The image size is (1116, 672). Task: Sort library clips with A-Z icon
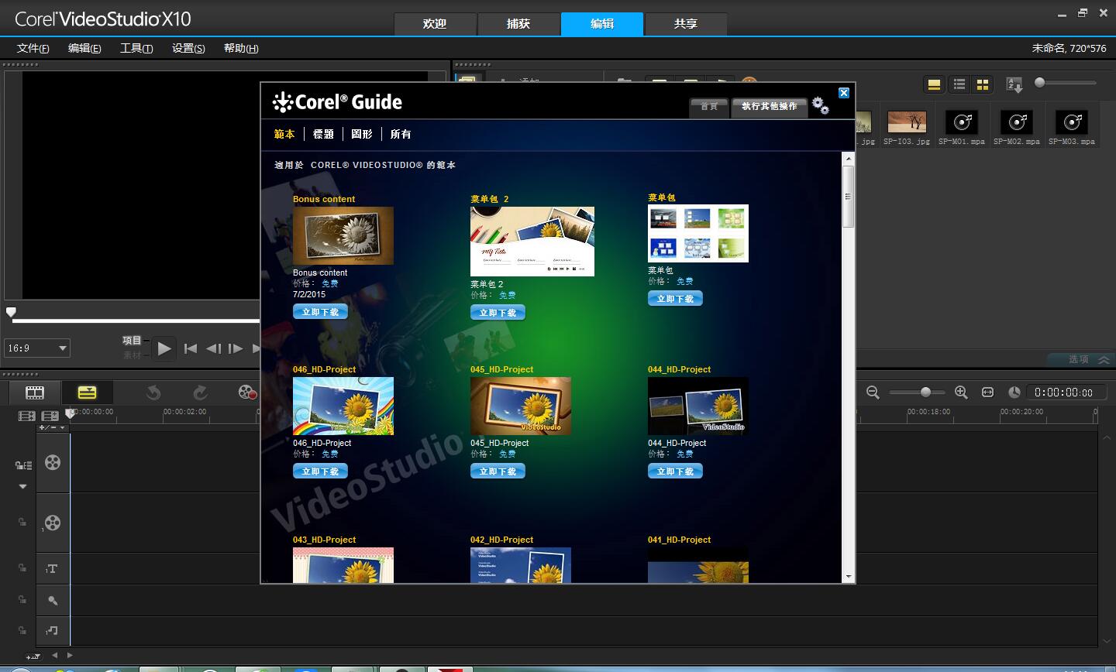coord(1014,84)
